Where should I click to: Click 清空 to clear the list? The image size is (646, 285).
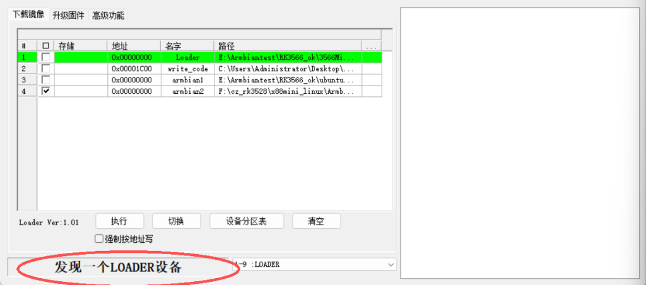pyautogui.click(x=316, y=221)
